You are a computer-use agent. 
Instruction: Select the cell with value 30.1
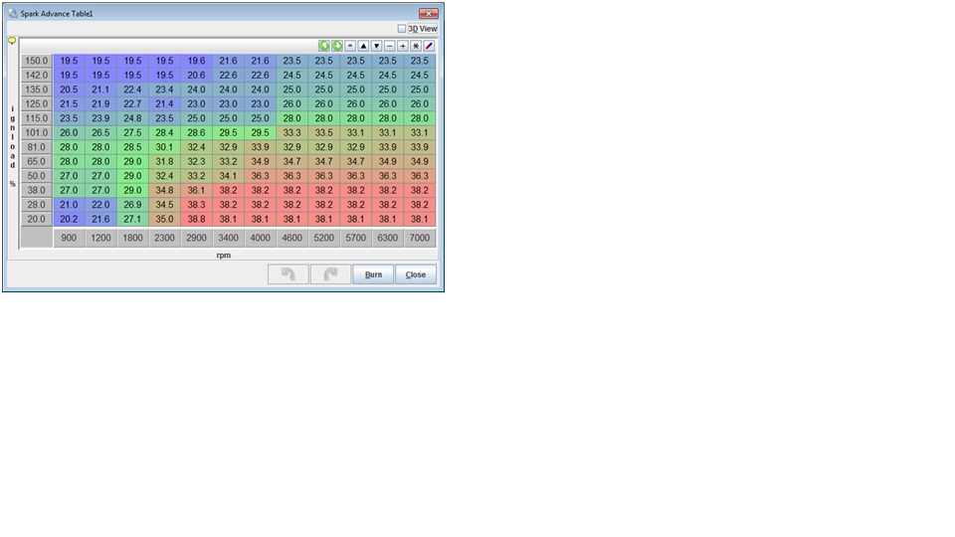(164, 147)
